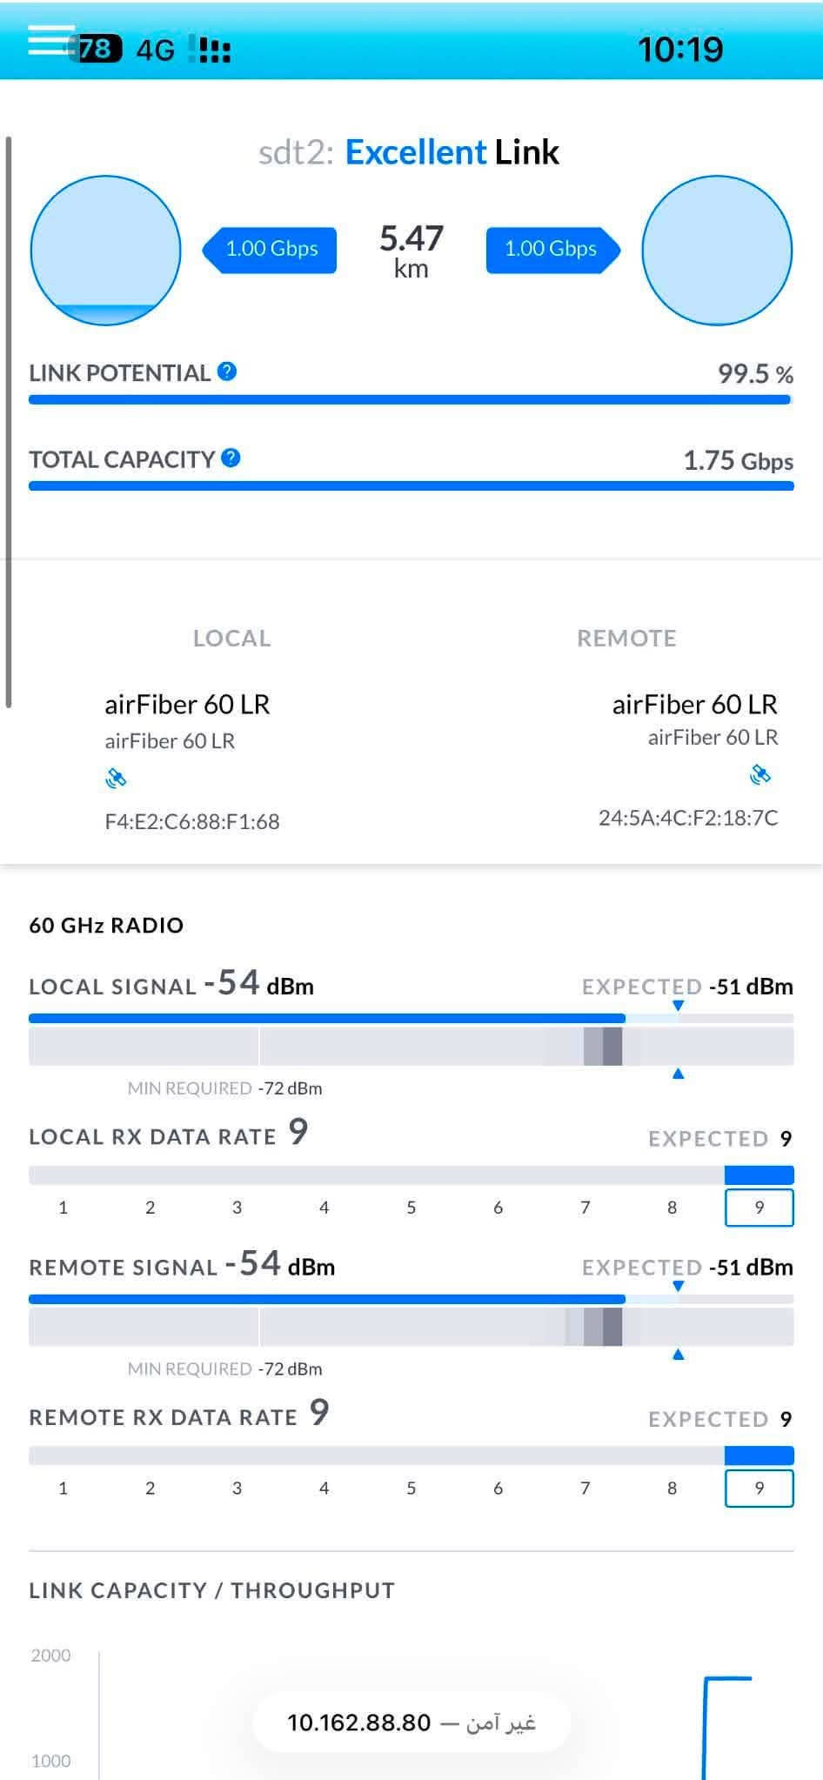Tap the local device circle gauge
Screen dimensions: 823x1780
[105, 251]
